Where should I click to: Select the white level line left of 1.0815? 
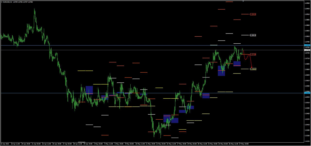(245, 35)
